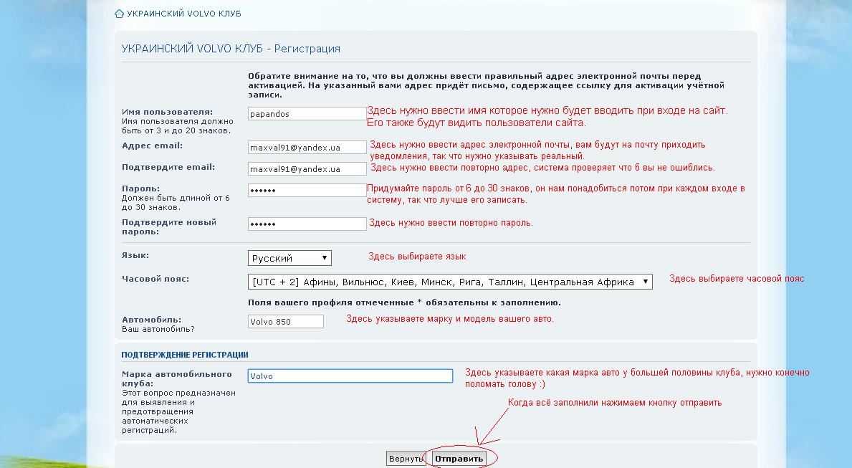
Task: Click the Марка автомобильного клуба label
Action: point(176,378)
